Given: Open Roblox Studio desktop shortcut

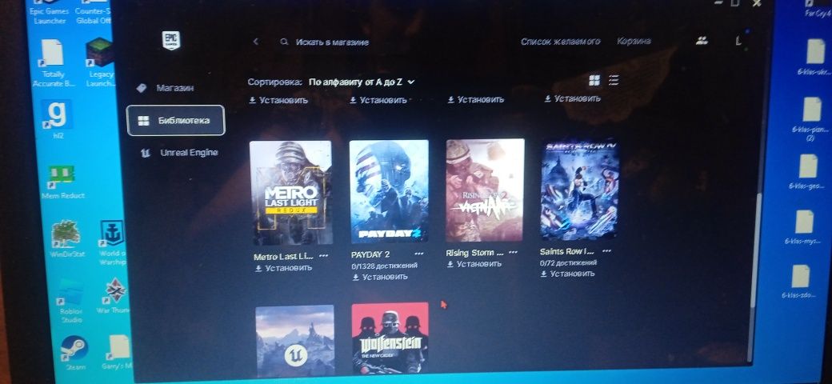Looking at the screenshot, I should (x=70, y=302).
